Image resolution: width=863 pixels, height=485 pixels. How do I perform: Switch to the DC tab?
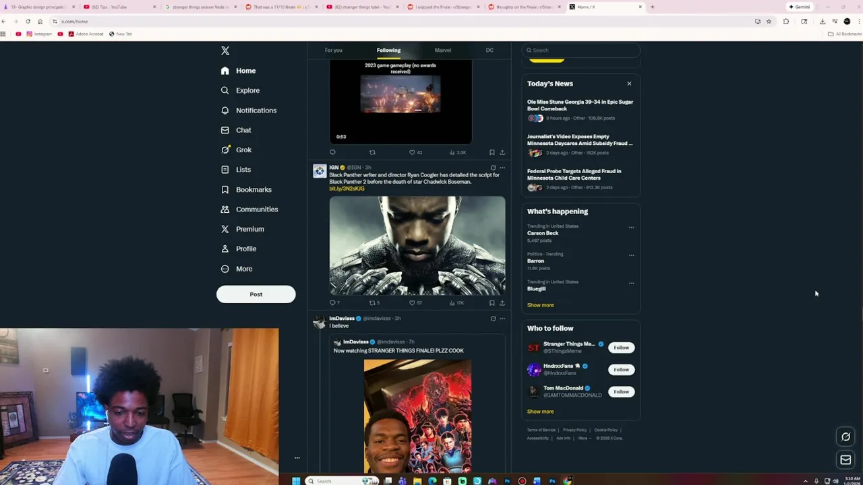pyautogui.click(x=489, y=51)
